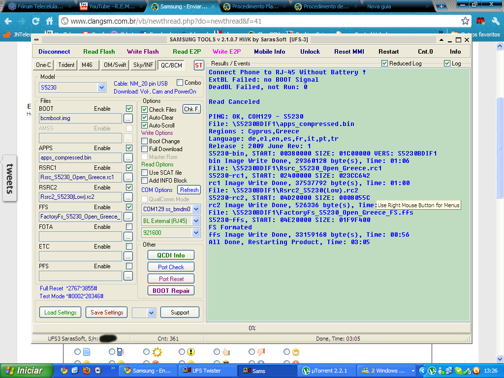Toggle the RSRC2 Enable checkbox
This screenshot has height=378, width=504.
129,187
